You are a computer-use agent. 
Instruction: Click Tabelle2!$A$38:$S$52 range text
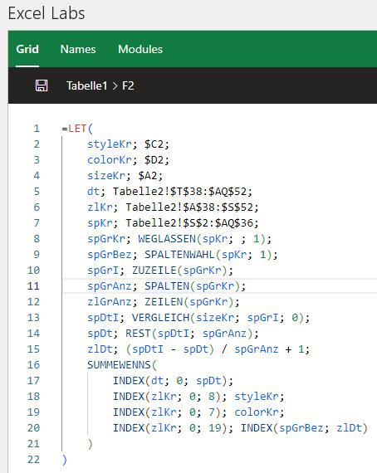coord(189,207)
